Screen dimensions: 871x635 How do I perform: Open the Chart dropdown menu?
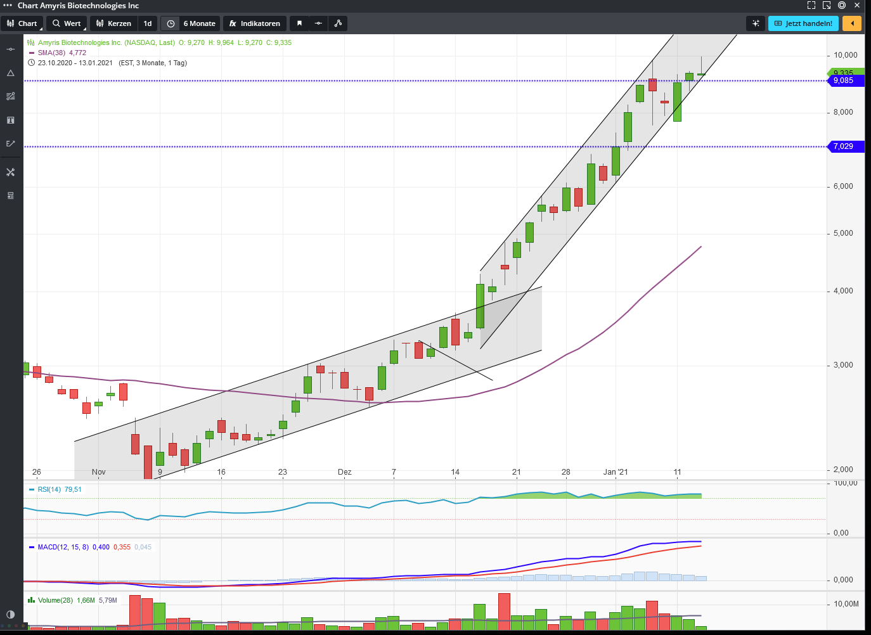click(x=22, y=23)
